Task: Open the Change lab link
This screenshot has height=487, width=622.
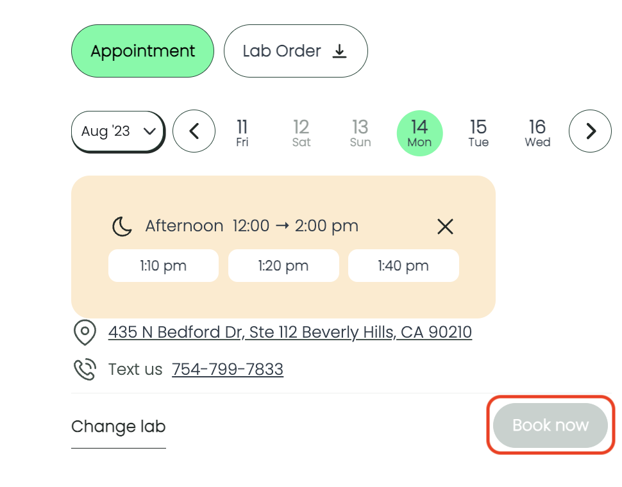Action: click(x=119, y=426)
